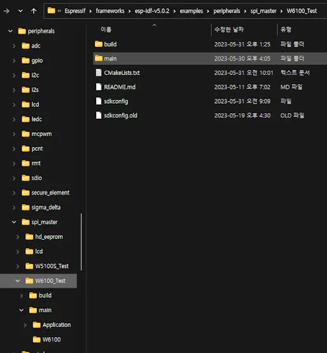327x353 pixels.
Task: Select CMakeLists.txt file icon
Action: (99, 73)
